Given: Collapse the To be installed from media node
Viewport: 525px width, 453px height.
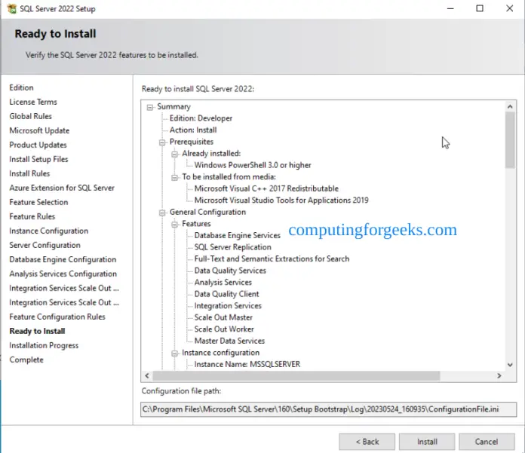Looking at the screenshot, I should pyautogui.click(x=174, y=177).
